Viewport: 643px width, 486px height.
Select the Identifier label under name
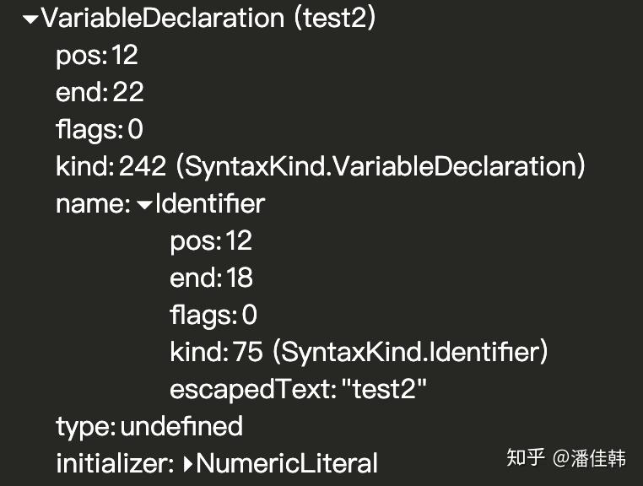(210, 204)
